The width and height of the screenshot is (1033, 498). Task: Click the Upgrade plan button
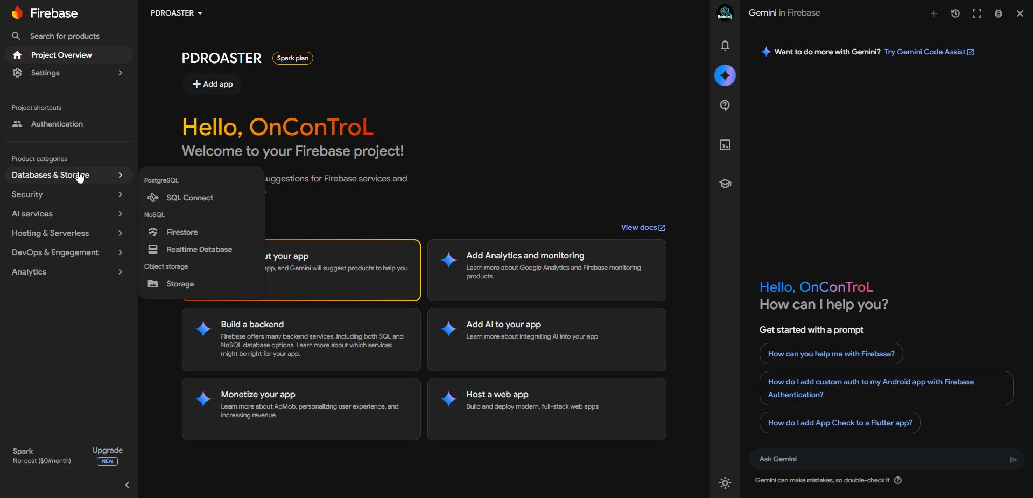(x=108, y=455)
